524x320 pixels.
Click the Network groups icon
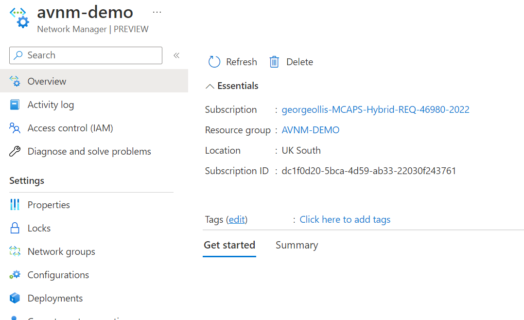pyautogui.click(x=15, y=251)
